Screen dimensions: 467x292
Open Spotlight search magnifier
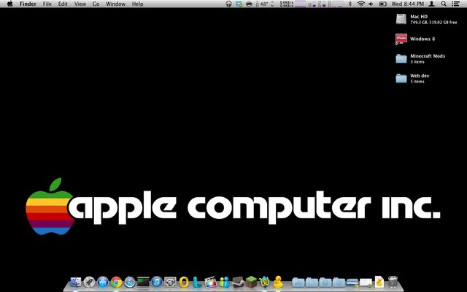point(444,4)
